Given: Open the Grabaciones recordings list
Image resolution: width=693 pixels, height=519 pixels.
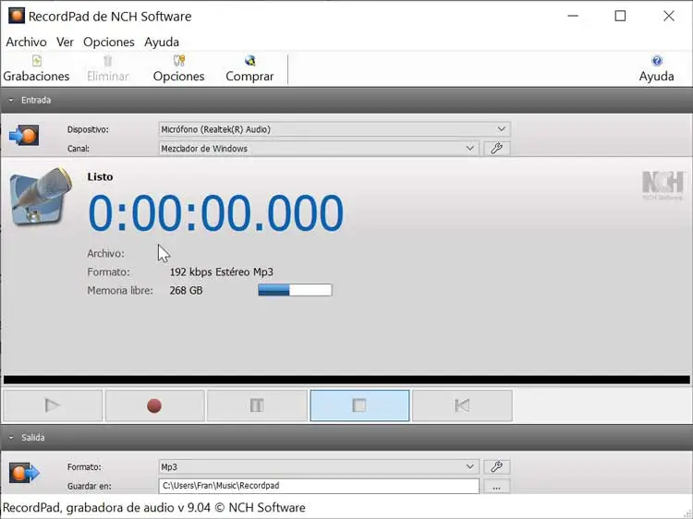Looking at the screenshot, I should (36, 69).
